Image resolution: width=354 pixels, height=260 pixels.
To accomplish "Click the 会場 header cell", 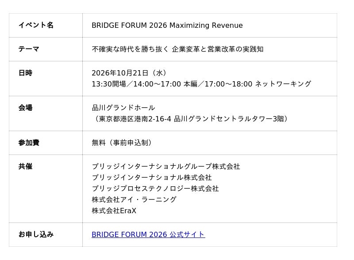I will click(x=46, y=113).
